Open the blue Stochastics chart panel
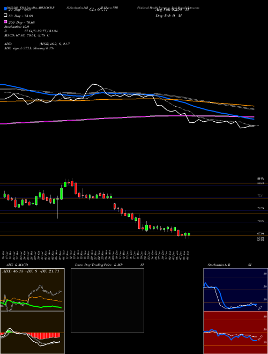The width and height of the screenshot is (268, 354). [x=235, y=290]
